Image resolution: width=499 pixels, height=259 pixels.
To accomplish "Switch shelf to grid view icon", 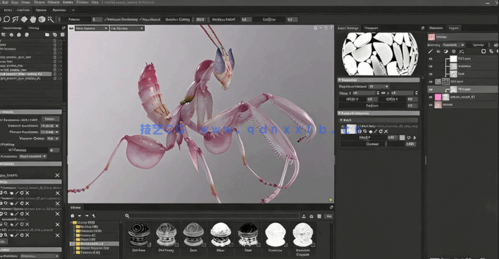I will (x=319, y=216).
